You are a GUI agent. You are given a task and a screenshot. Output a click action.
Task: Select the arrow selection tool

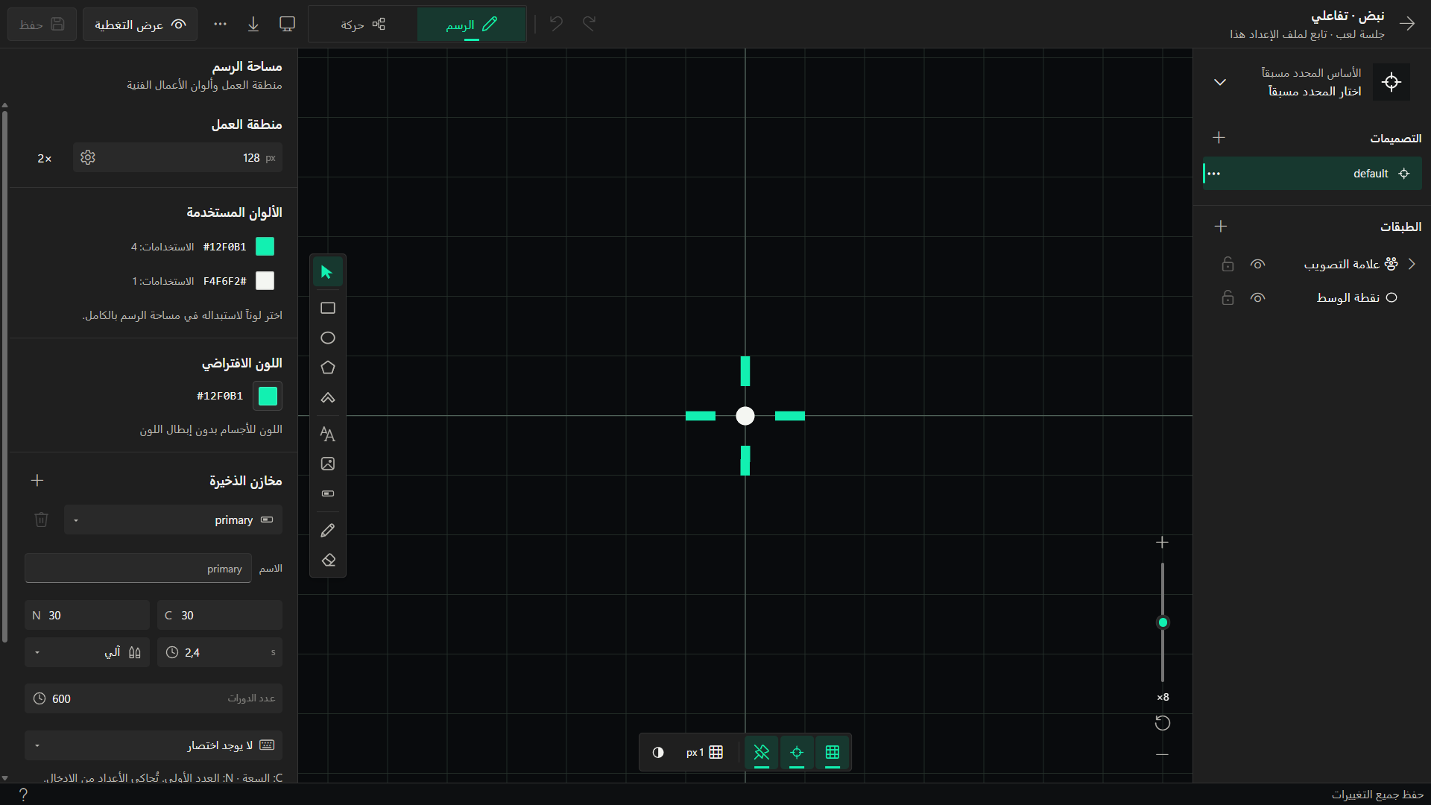point(327,272)
